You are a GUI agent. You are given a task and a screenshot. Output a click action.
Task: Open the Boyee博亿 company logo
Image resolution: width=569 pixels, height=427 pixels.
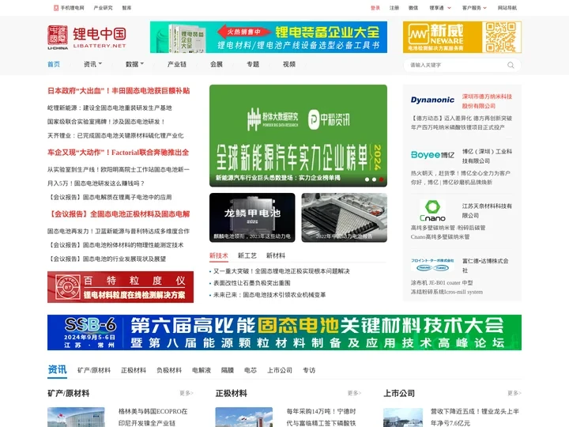432,155
